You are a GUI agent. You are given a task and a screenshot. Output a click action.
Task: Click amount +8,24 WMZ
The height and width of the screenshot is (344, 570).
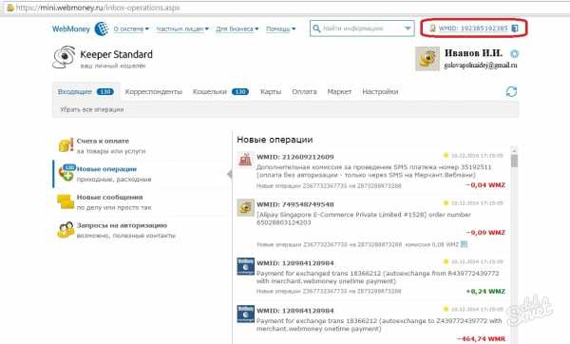tap(485, 292)
